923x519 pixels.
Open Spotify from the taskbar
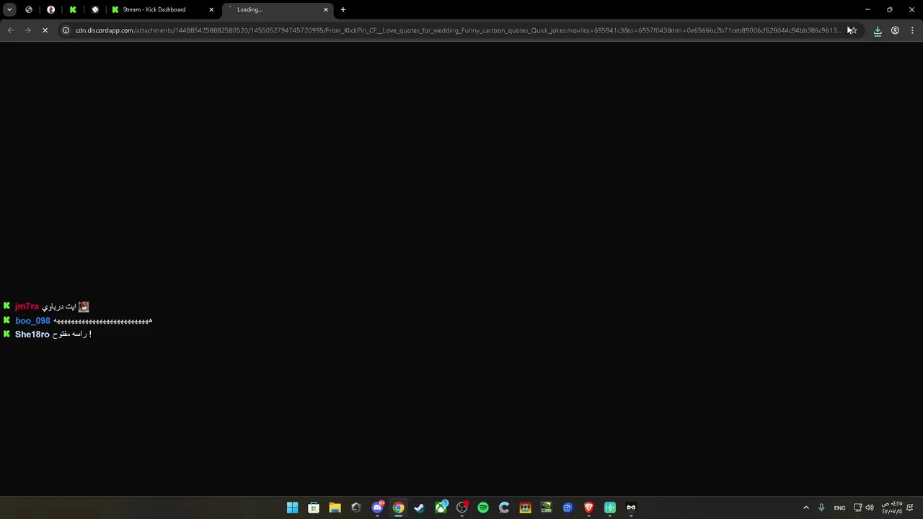click(483, 507)
